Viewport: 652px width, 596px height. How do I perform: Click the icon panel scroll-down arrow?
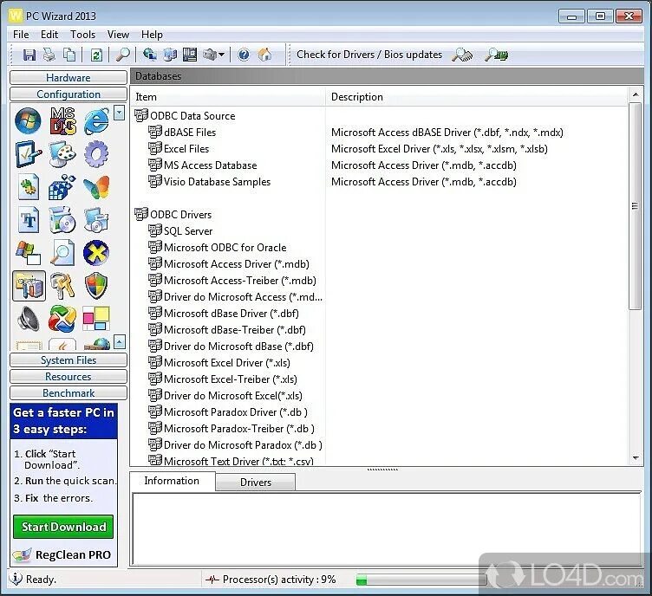point(120,113)
